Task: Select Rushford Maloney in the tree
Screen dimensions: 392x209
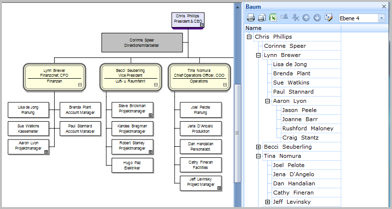Action: pos(307,128)
